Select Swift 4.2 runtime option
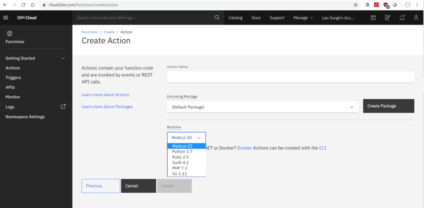This screenshot has height=208, width=424. [187, 163]
